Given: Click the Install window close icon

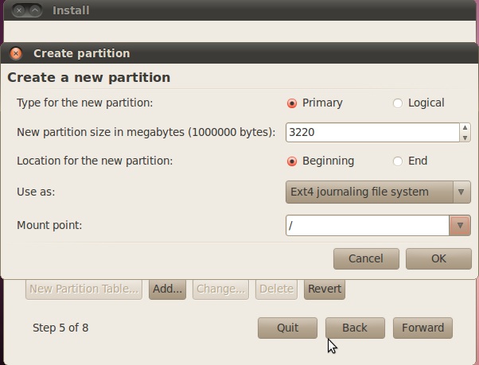Looking at the screenshot, I should point(20,11).
